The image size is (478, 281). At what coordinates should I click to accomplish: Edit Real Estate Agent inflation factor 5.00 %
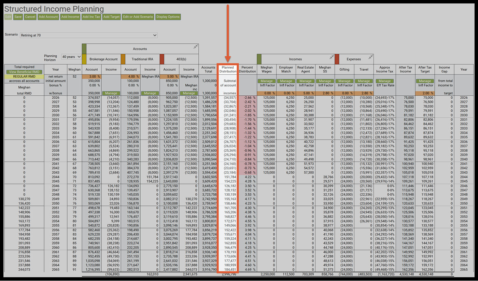(306, 93)
